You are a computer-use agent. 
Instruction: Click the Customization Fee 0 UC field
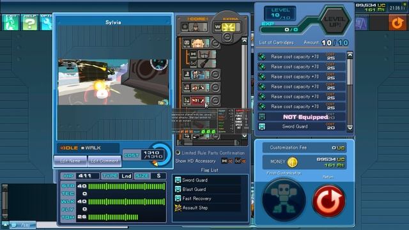304,148
